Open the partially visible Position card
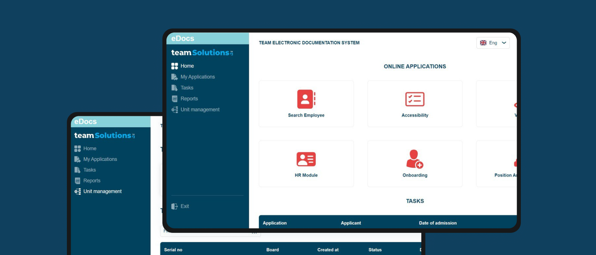The width and height of the screenshot is (596, 255). (496, 164)
